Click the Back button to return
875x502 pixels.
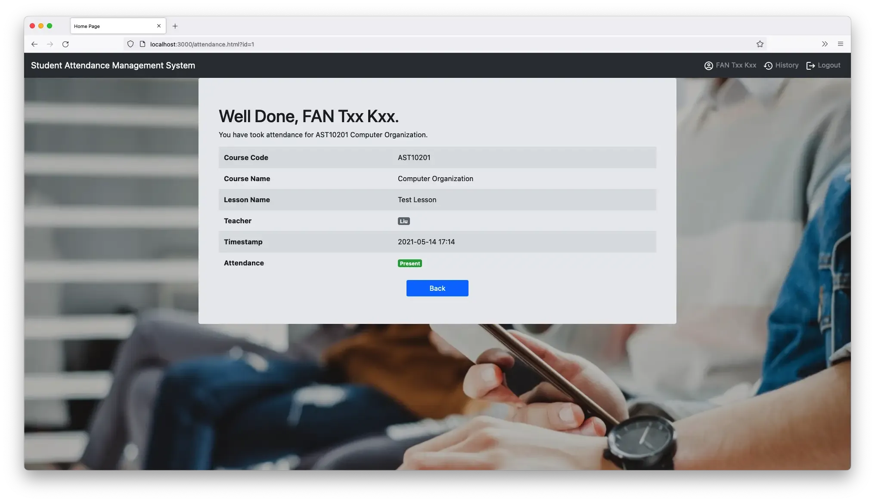pyautogui.click(x=437, y=288)
